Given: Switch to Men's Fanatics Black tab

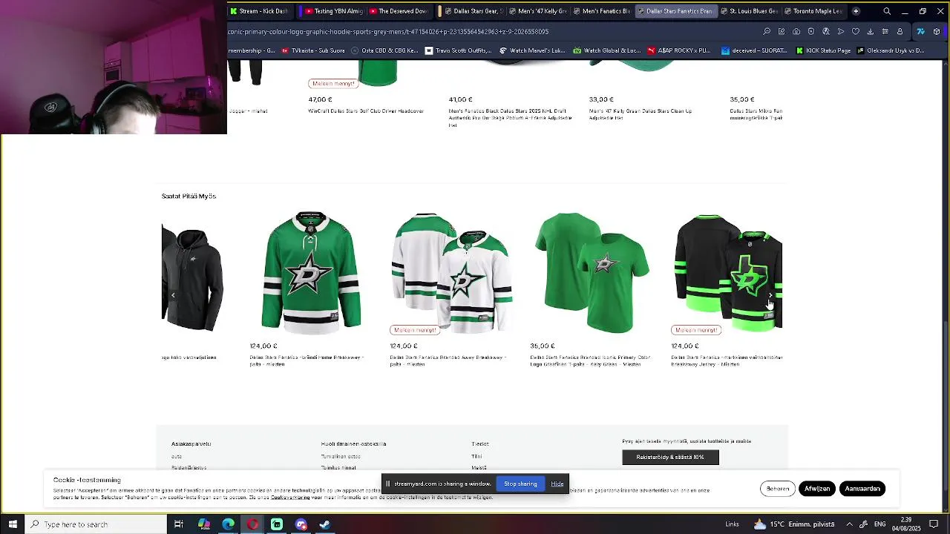Looking at the screenshot, I should 602,11.
